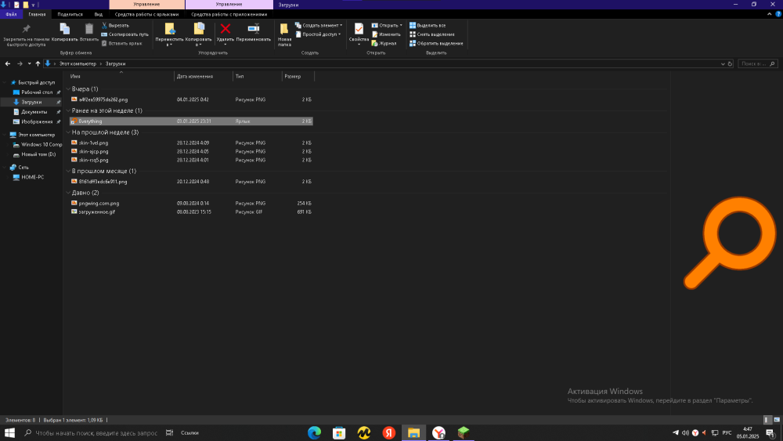The height and width of the screenshot is (441, 783).
Task: Open Documents in navigation pane
Action: coord(34,112)
